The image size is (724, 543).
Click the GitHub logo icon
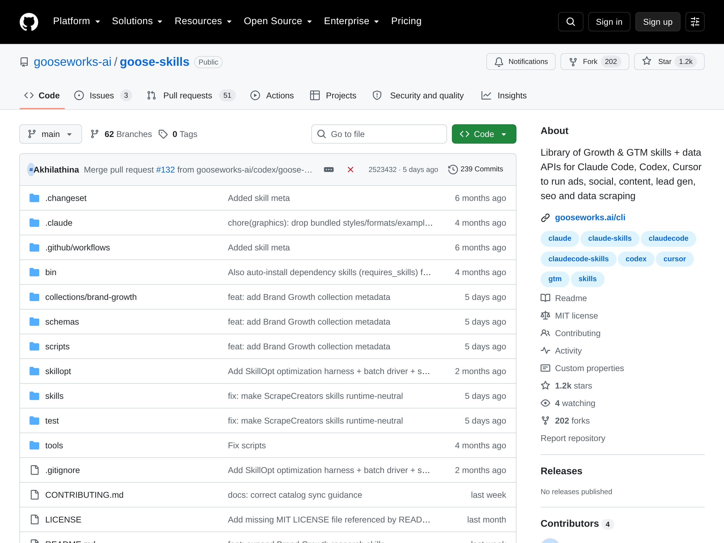click(x=29, y=22)
